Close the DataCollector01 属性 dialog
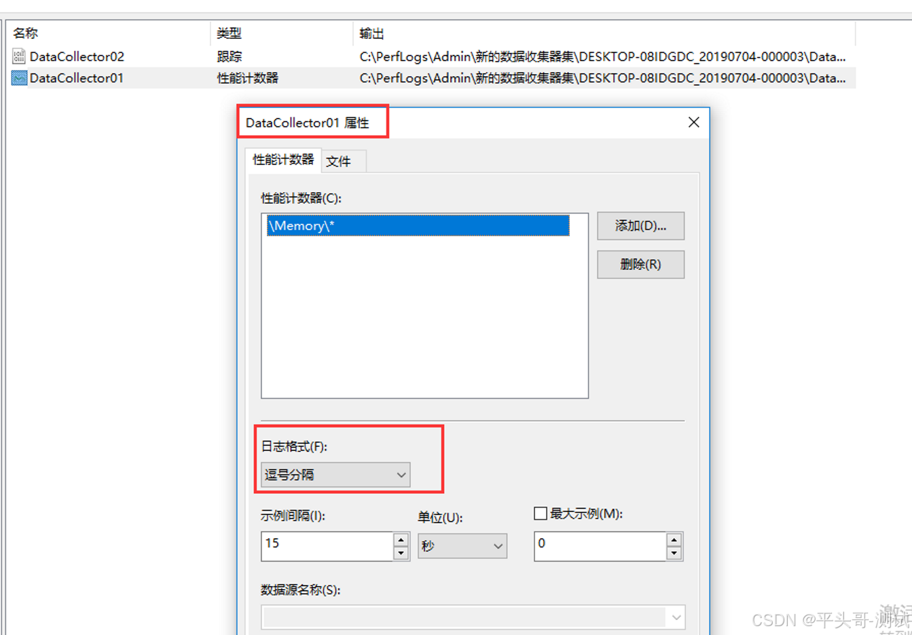Viewport: 912px width, 635px height. (693, 122)
